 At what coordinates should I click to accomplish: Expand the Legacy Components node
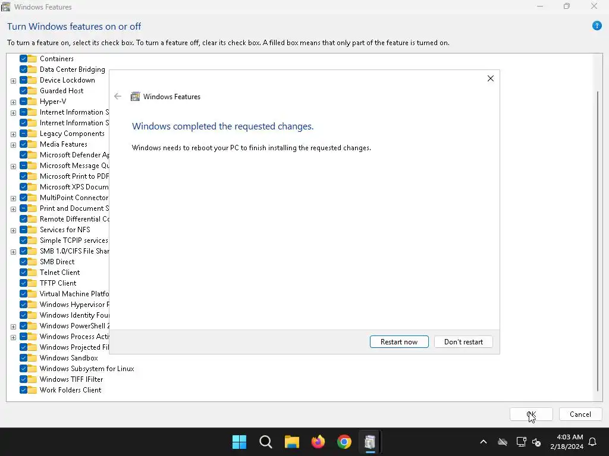pos(13,134)
